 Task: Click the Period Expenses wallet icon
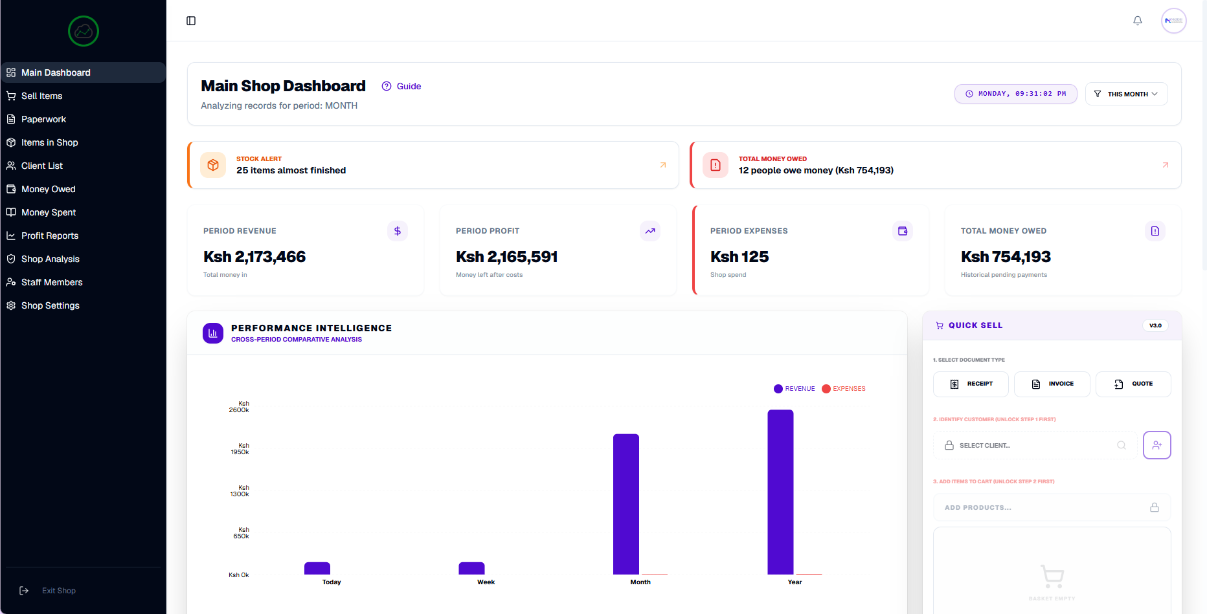[x=903, y=231]
